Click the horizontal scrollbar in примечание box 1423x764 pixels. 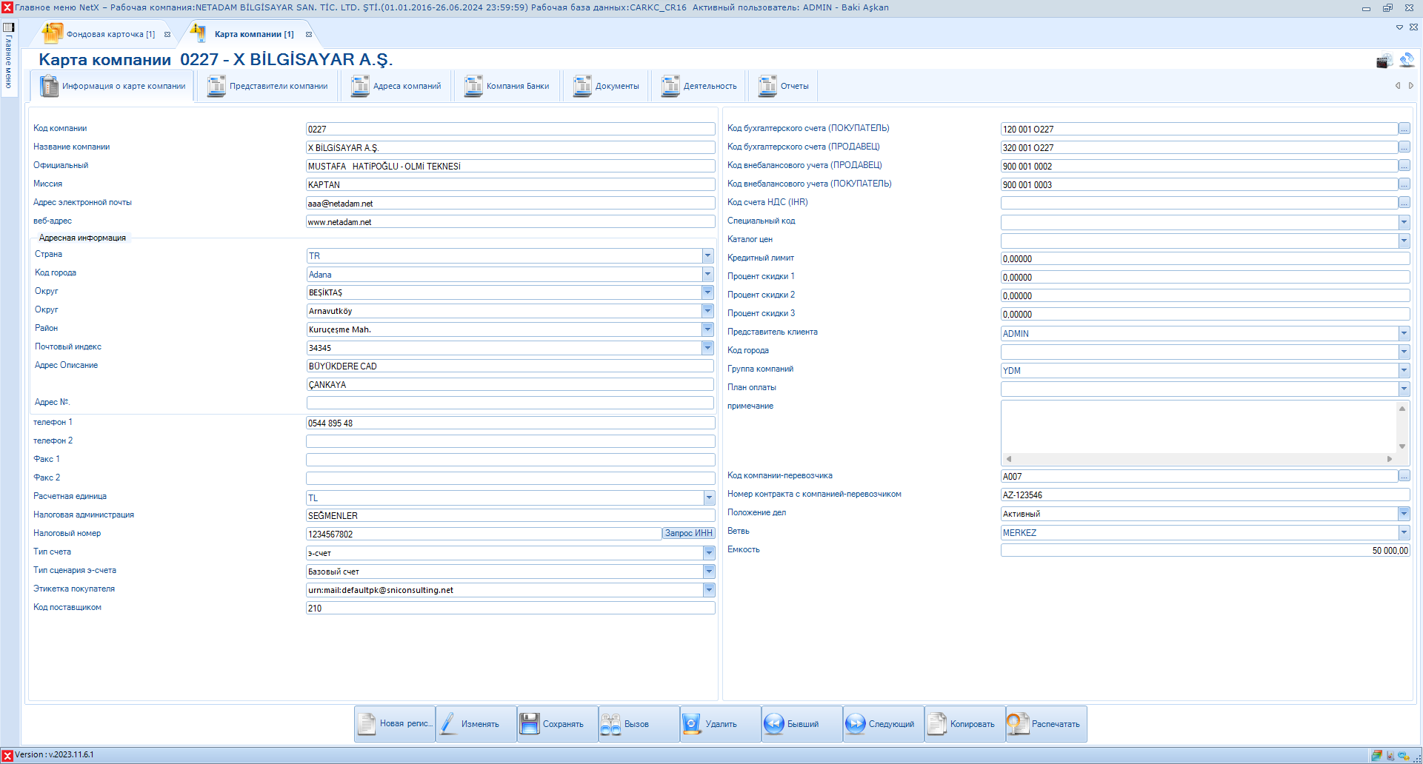tap(1199, 459)
